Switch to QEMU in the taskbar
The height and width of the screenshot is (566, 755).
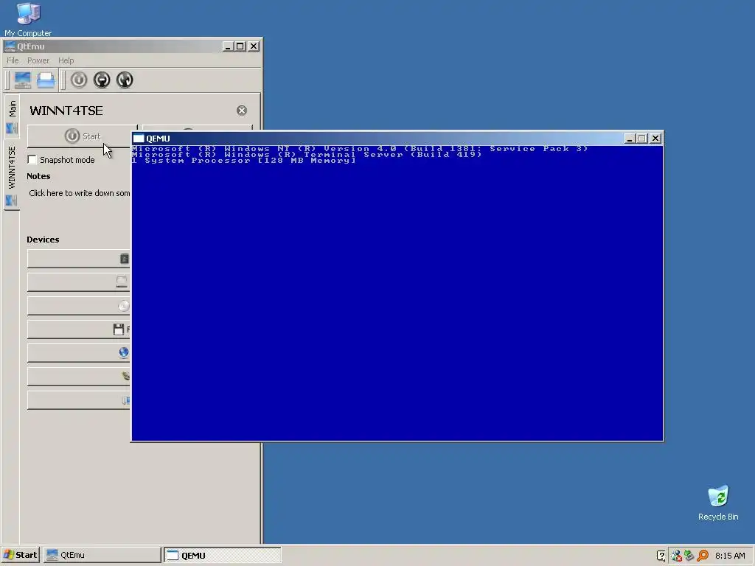point(223,556)
